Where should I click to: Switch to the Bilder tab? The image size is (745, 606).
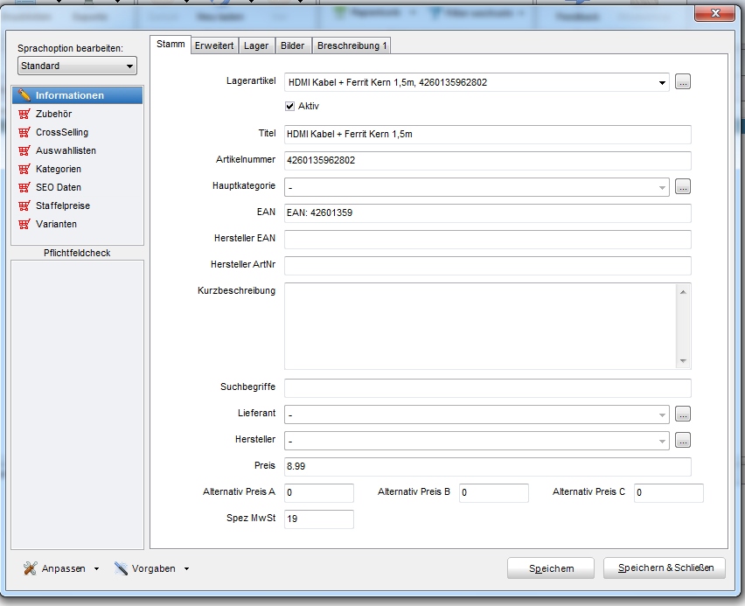coord(293,45)
